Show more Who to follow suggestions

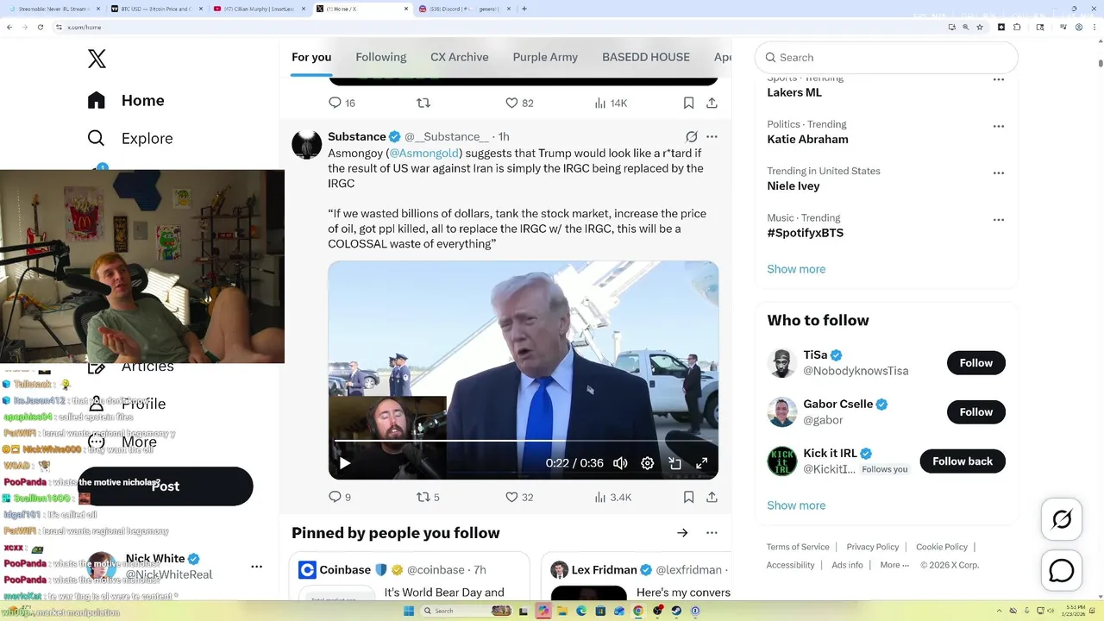(x=796, y=505)
